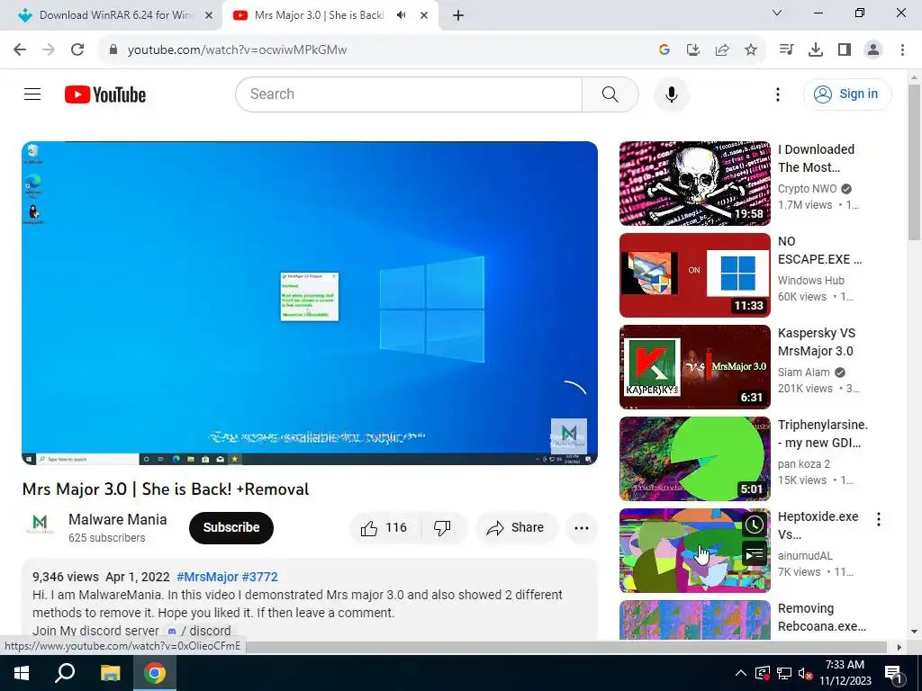Open the YouTube guide hamburger menu
The height and width of the screenshot is (691, 922).
pyautogui.click(x=32, y=94)
